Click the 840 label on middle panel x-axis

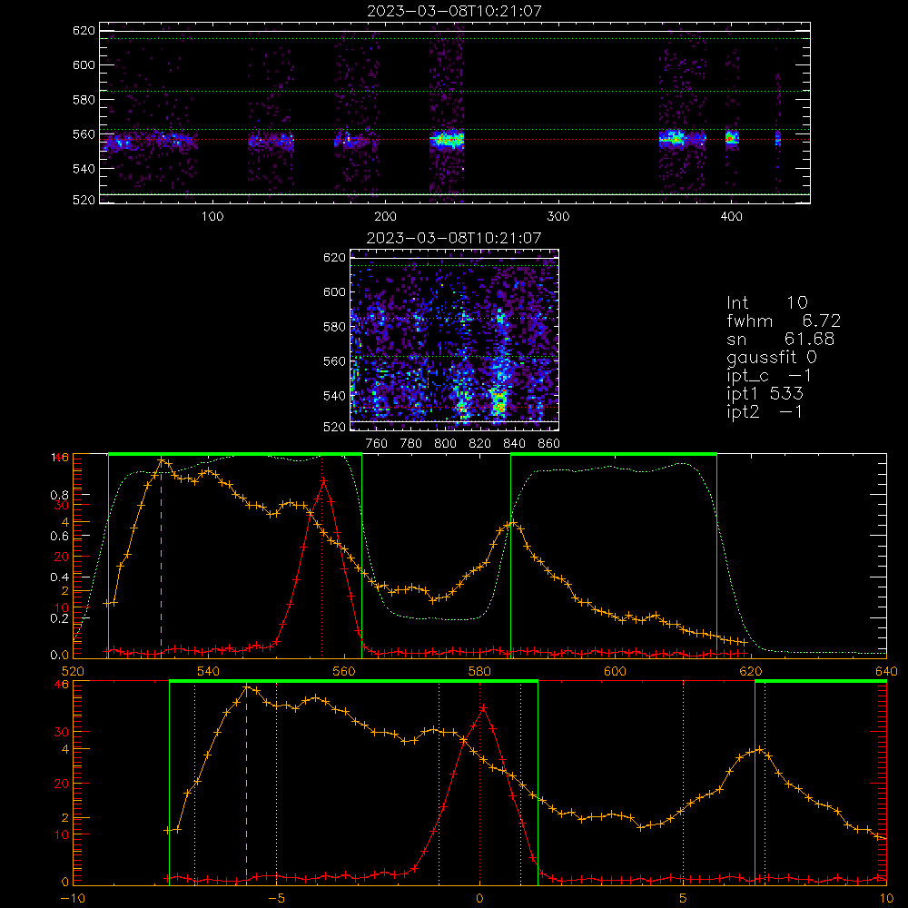pyautogui.click(x=514, y=444)
